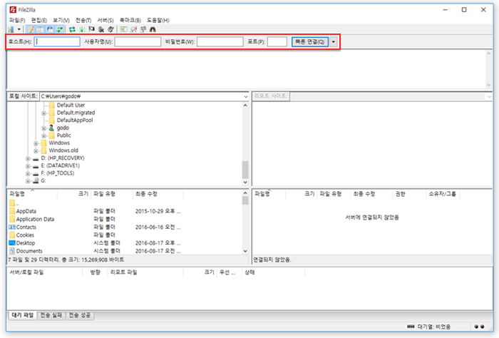This screenshot has height=338, width=499.
Task: Select the DefaultAppPool tree folder
Action: pyautogui.click(x=75, y=121)
